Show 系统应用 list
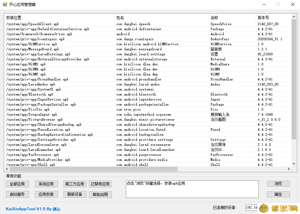 46,184
